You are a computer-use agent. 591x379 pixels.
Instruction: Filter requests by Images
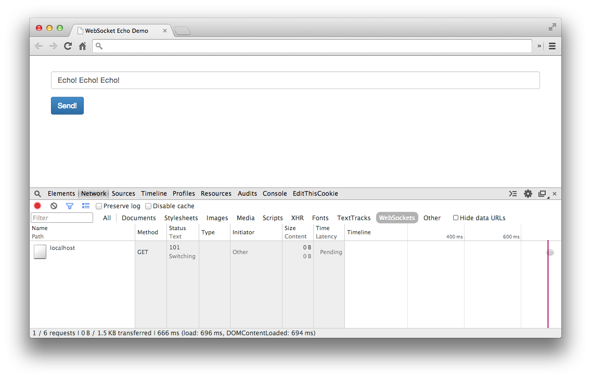(x=217, y=218)
